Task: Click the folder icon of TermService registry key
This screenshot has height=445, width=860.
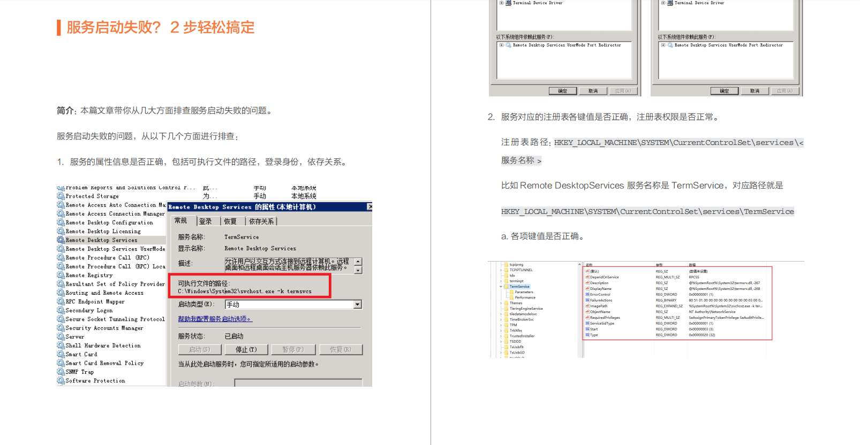Action: tap(506, 287)
